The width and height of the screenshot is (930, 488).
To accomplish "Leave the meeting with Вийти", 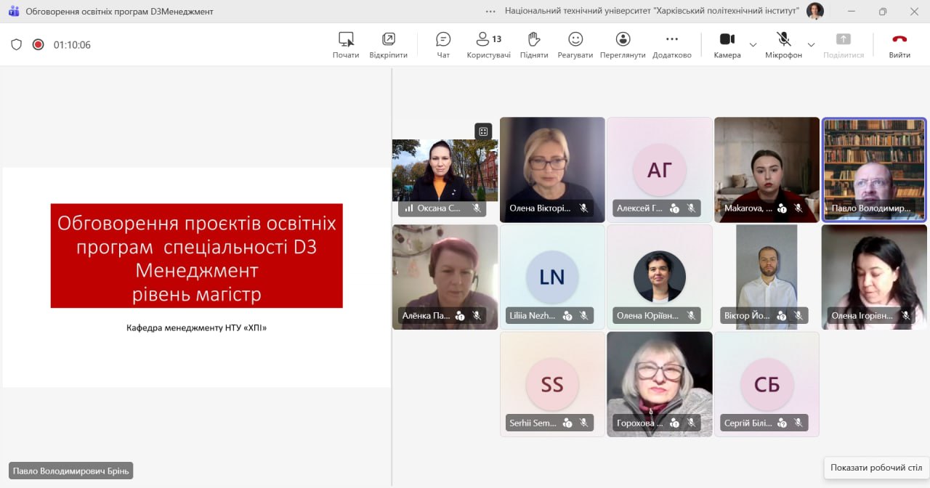I will coord(899,44).
